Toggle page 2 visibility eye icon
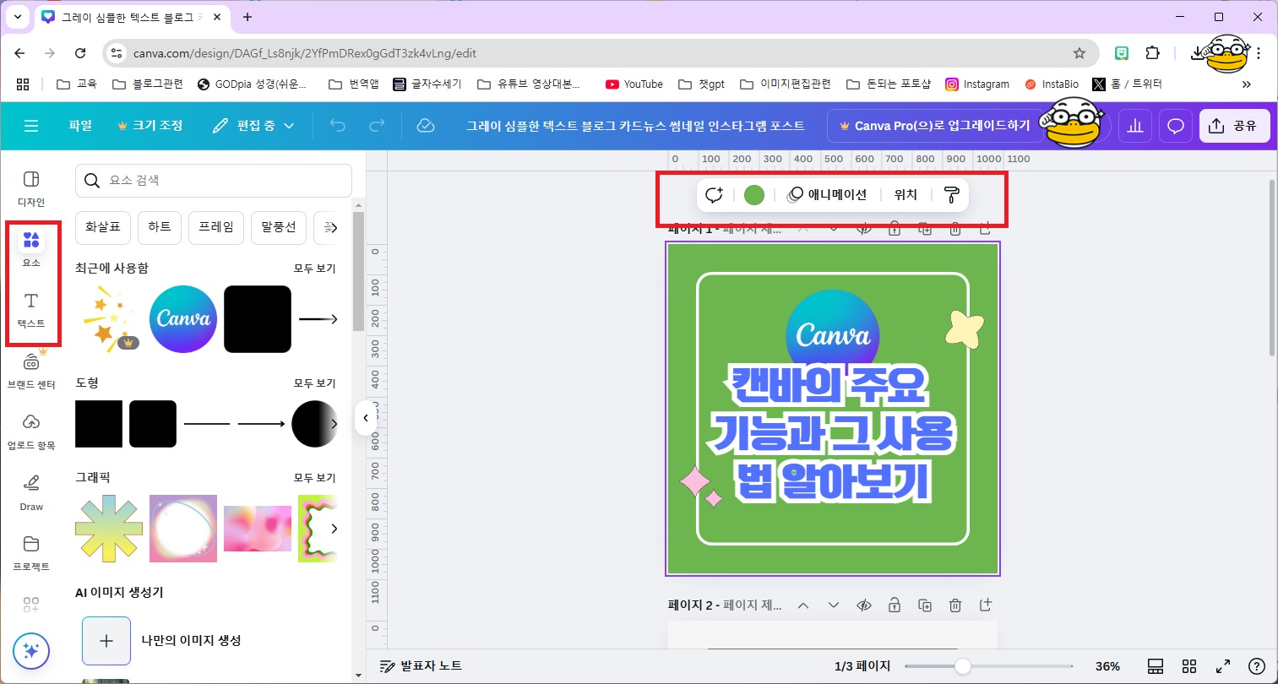The width and height of the screenshot is (1278, 684). coord(864,605)
